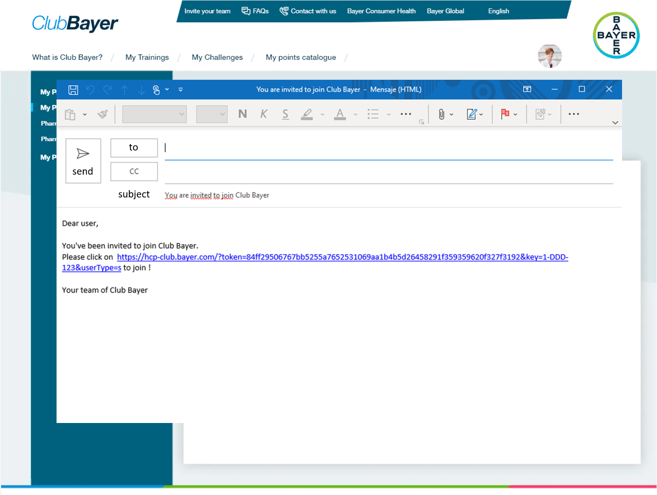This screenshot has height=495, width=657.
Task: Open user profile avatar photo
Action: pos(550,56)
